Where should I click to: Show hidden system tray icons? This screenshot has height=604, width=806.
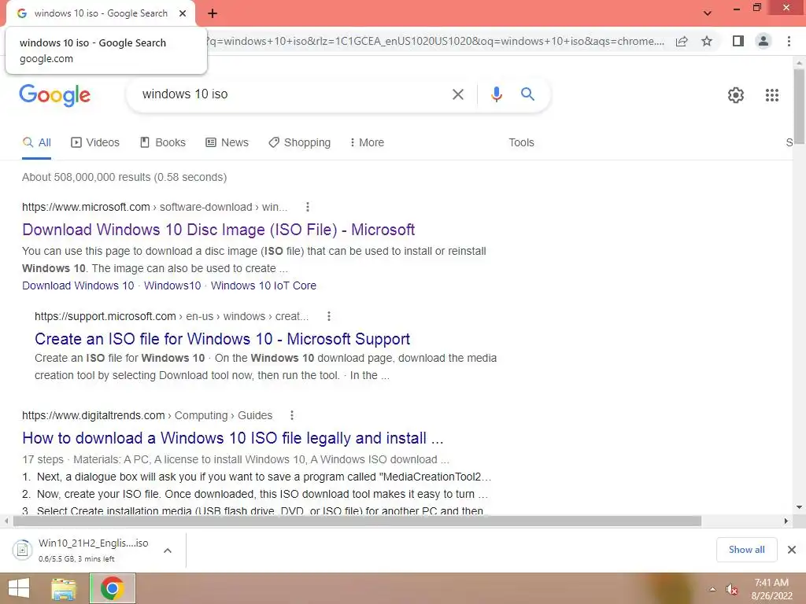pyautogui.click(x=712, y=589)
